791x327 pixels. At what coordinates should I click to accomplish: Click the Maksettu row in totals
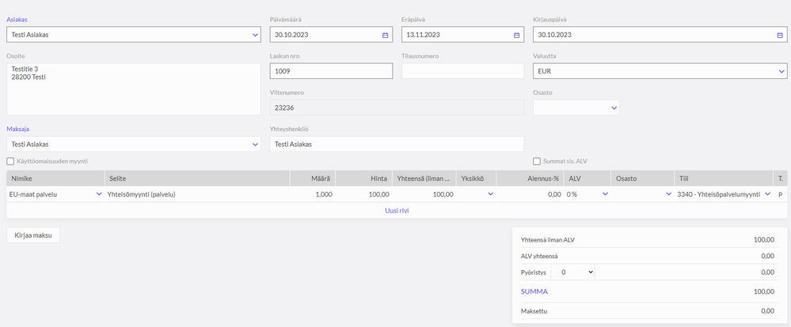click(x=649, y=311)
